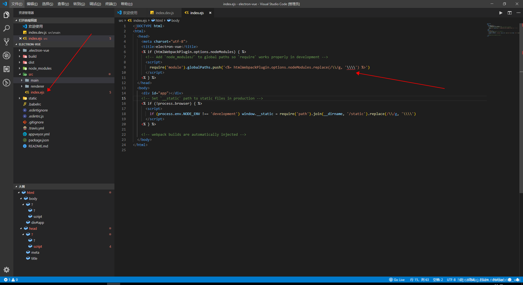Open the Source Control view
Screen dimensions: 523x285
[7, 42]
